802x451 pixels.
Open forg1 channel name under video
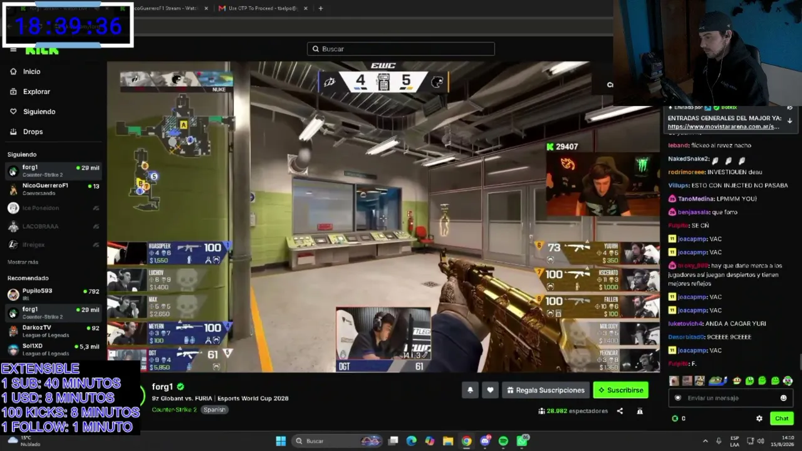162,386
